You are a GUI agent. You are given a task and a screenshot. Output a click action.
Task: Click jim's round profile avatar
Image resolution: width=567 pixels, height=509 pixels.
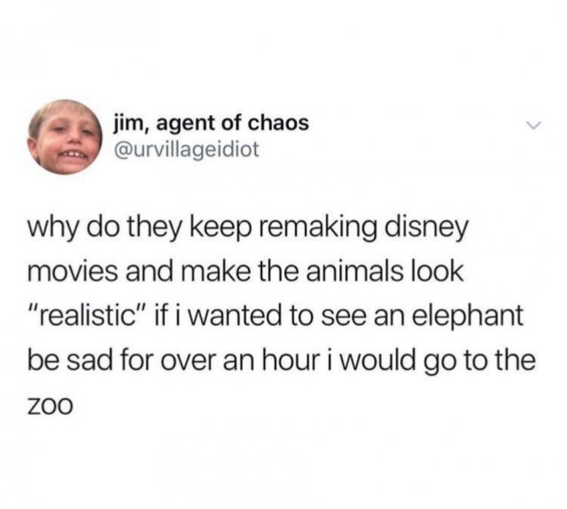[65, 137]
